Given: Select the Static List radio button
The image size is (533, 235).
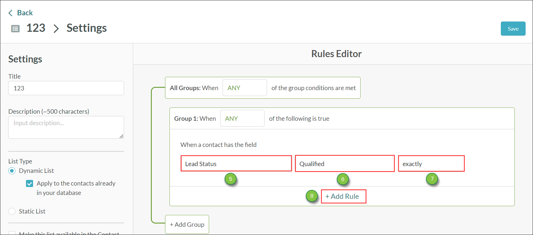Looking at the screenshot, I should (12, 211).
